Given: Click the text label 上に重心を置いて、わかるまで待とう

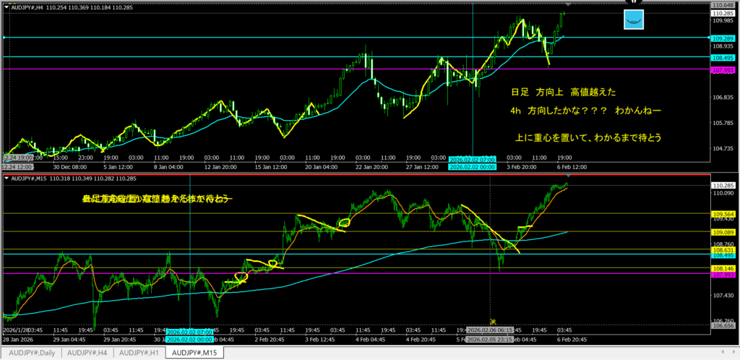Looking at the screenshot, I should pos(587,137).
